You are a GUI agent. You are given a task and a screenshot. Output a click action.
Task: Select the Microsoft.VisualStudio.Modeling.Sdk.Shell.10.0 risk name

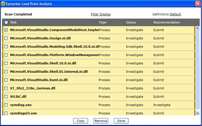pos(54,47)
